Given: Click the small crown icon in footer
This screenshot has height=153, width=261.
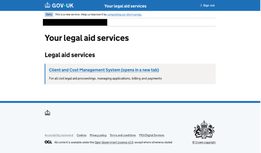Looking at the screenshot, I should [47, 113].
